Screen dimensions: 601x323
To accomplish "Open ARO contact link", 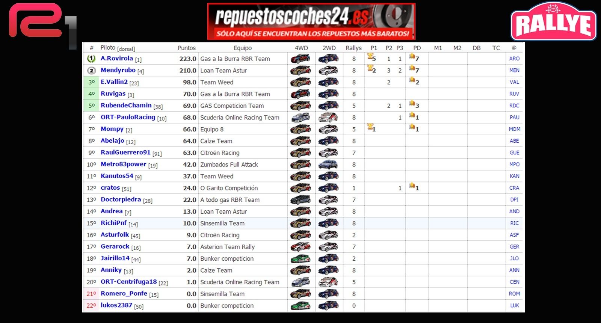I will pyautogui.click(x=514, y=59).
